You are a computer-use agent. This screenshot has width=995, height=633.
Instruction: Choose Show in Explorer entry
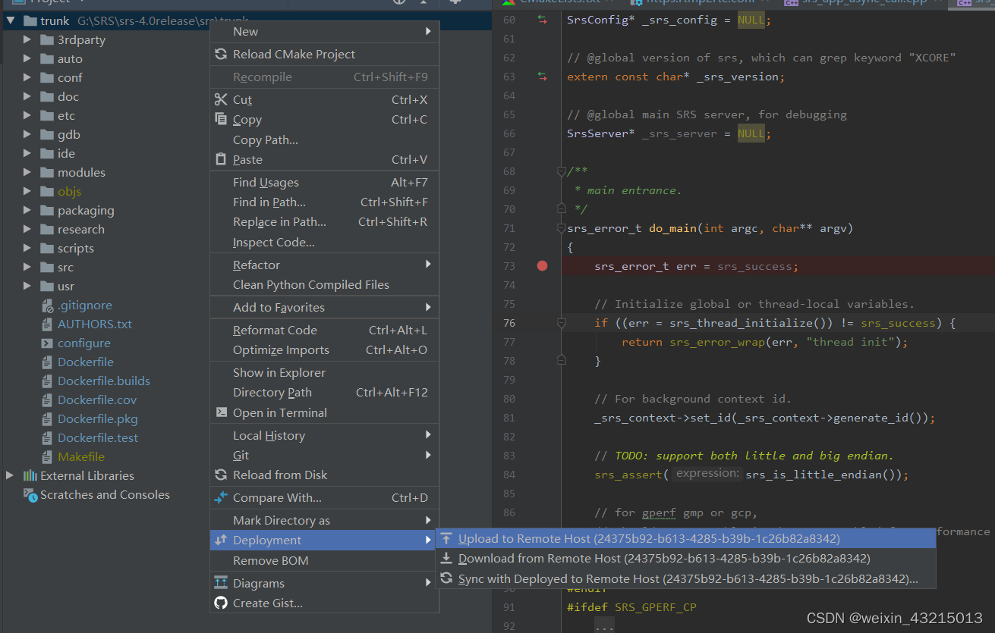tap(325, 372)
